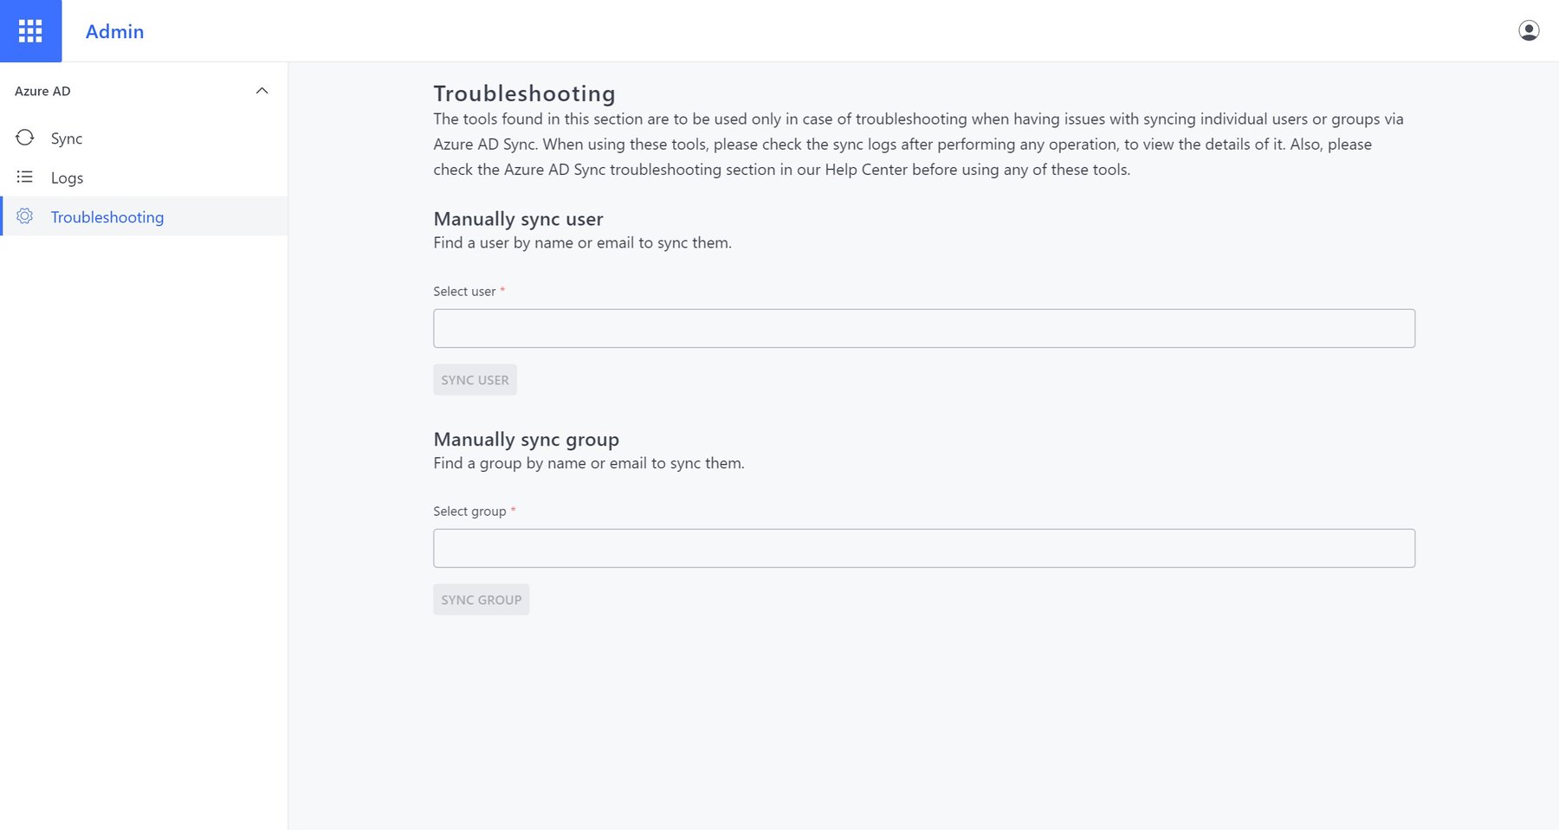The width and height of the screenshot is (1559, 830).
Task: Click the user account avatar icon
Action: coord(1529,31)
